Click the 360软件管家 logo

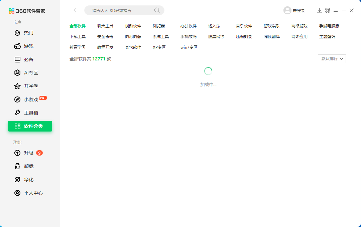click(27, 11)
